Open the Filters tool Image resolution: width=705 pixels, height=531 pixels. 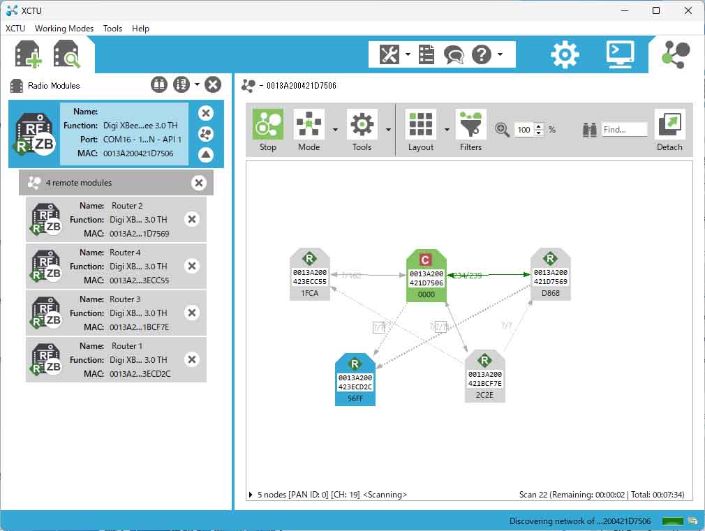coord(470,130)
